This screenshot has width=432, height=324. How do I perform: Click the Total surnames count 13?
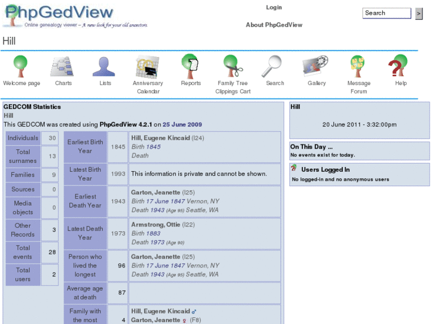pos(52,156)
